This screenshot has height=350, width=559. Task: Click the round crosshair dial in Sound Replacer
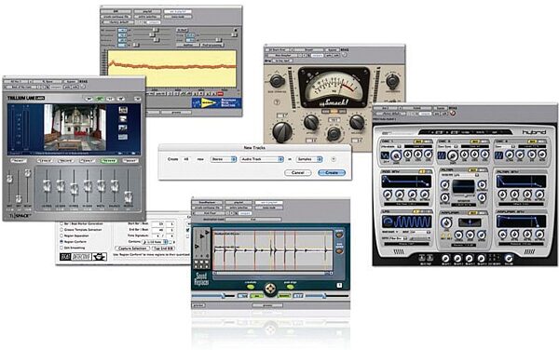tap(270, 289)
